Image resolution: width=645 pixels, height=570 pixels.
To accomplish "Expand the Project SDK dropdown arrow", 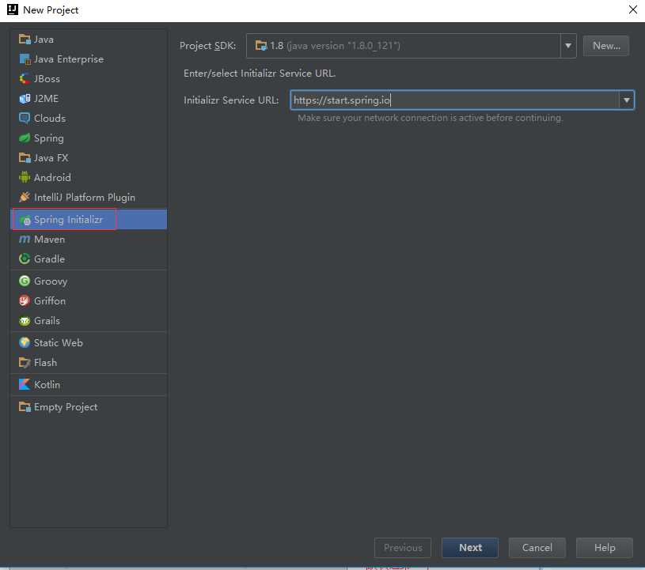I will 568,46.
